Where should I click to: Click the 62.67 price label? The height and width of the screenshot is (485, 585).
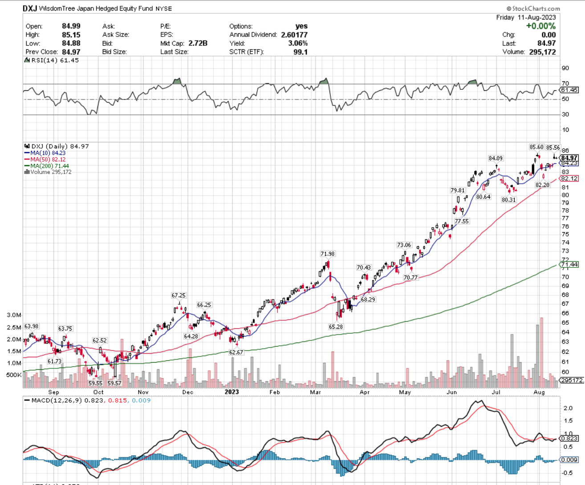tap(236, 352)
